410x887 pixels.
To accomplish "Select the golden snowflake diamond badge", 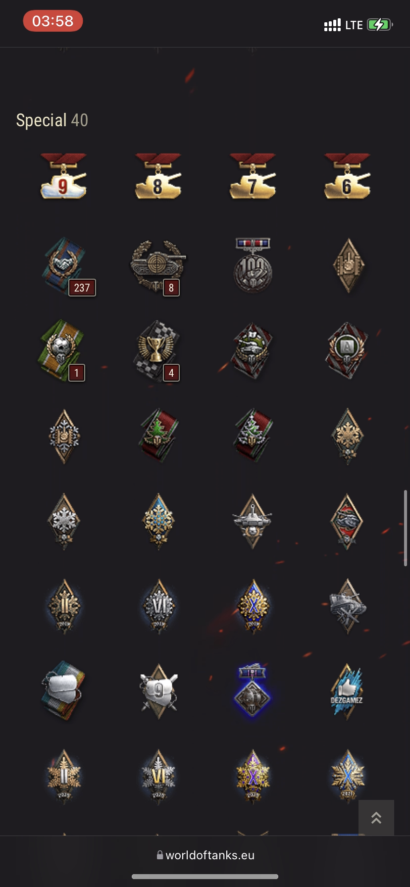I will point(348,436).
